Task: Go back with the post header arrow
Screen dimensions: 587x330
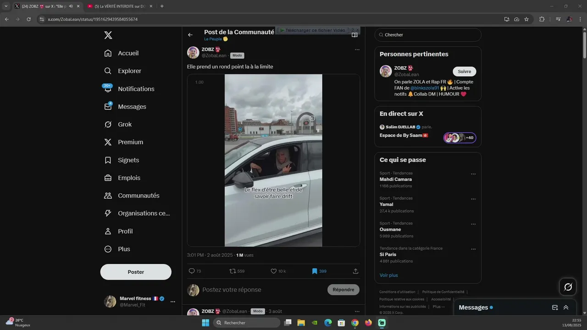Action: [x=190, y=35]
